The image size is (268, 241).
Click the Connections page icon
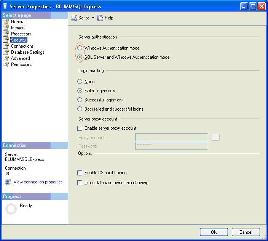coord(6,46)
